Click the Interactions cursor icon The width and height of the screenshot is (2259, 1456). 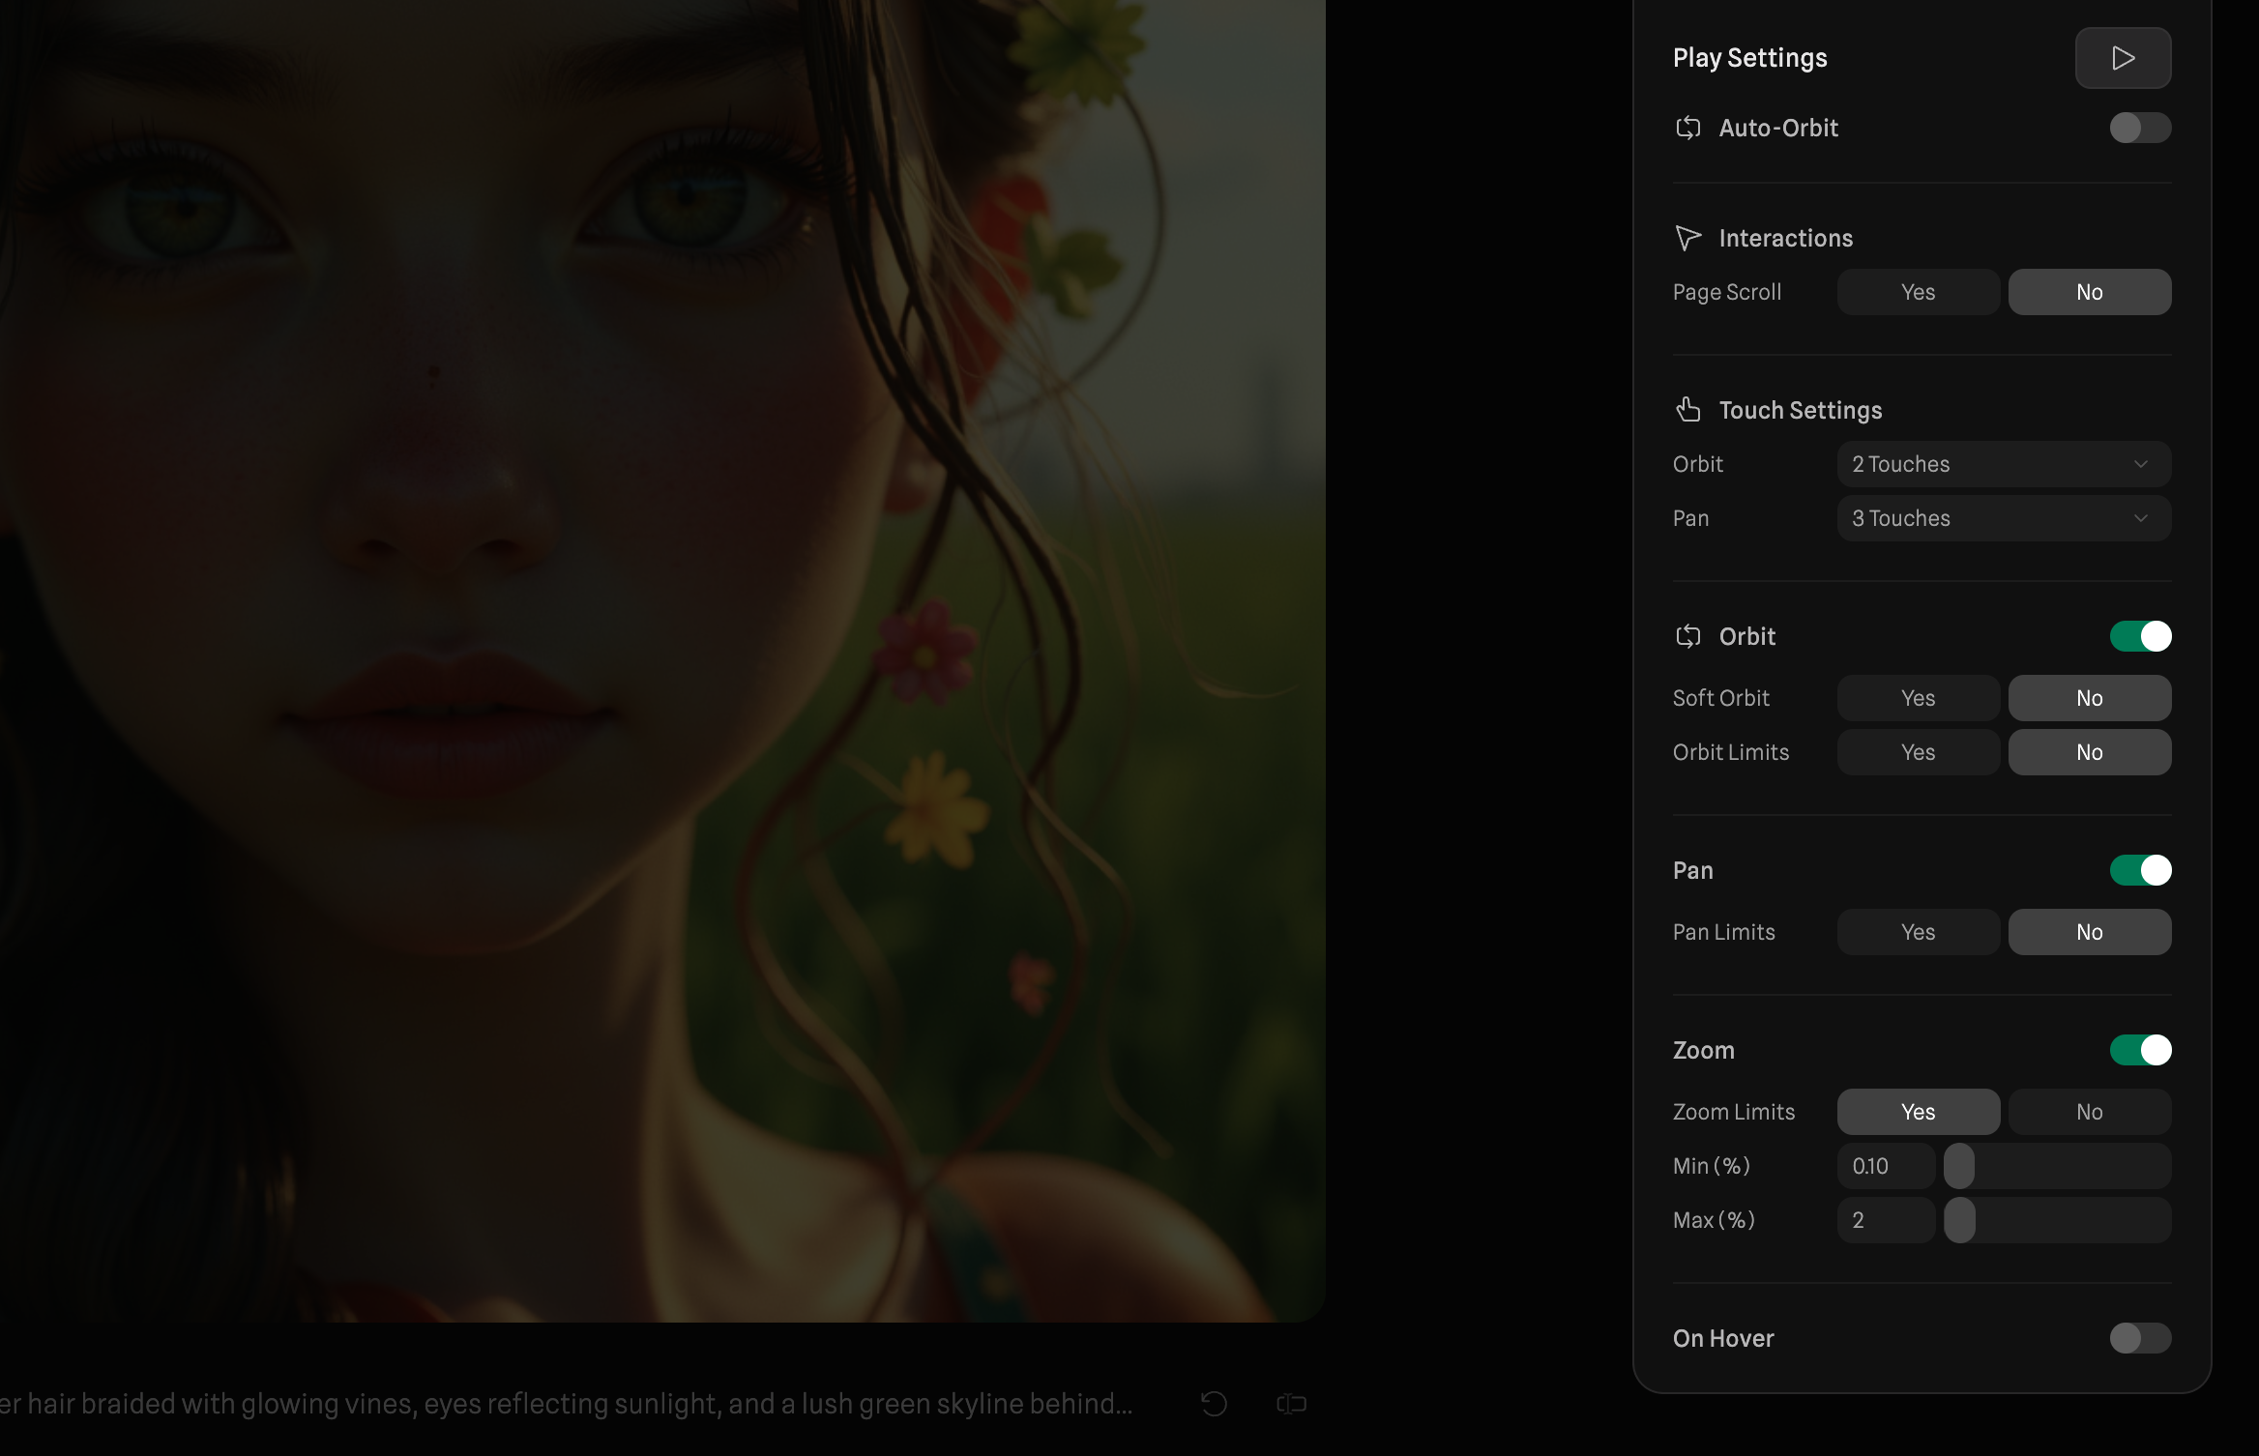pos(1687,238)
